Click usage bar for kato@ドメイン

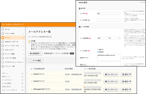tap(93, 80)
